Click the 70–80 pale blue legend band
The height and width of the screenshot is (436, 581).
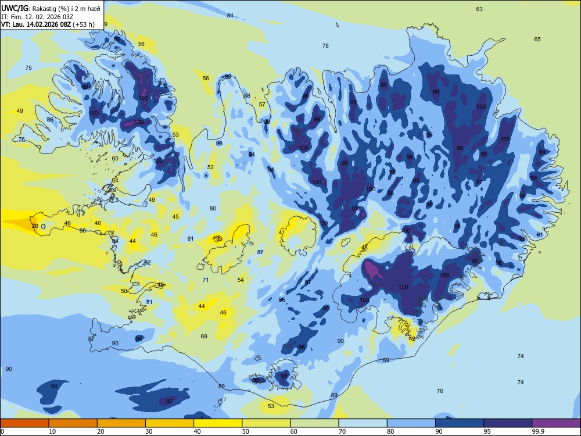[363, 423]
